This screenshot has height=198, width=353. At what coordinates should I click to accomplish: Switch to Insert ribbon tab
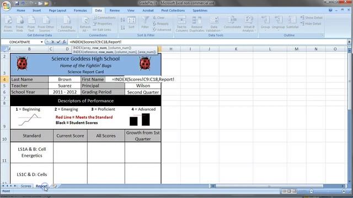(x=37, y=10)
